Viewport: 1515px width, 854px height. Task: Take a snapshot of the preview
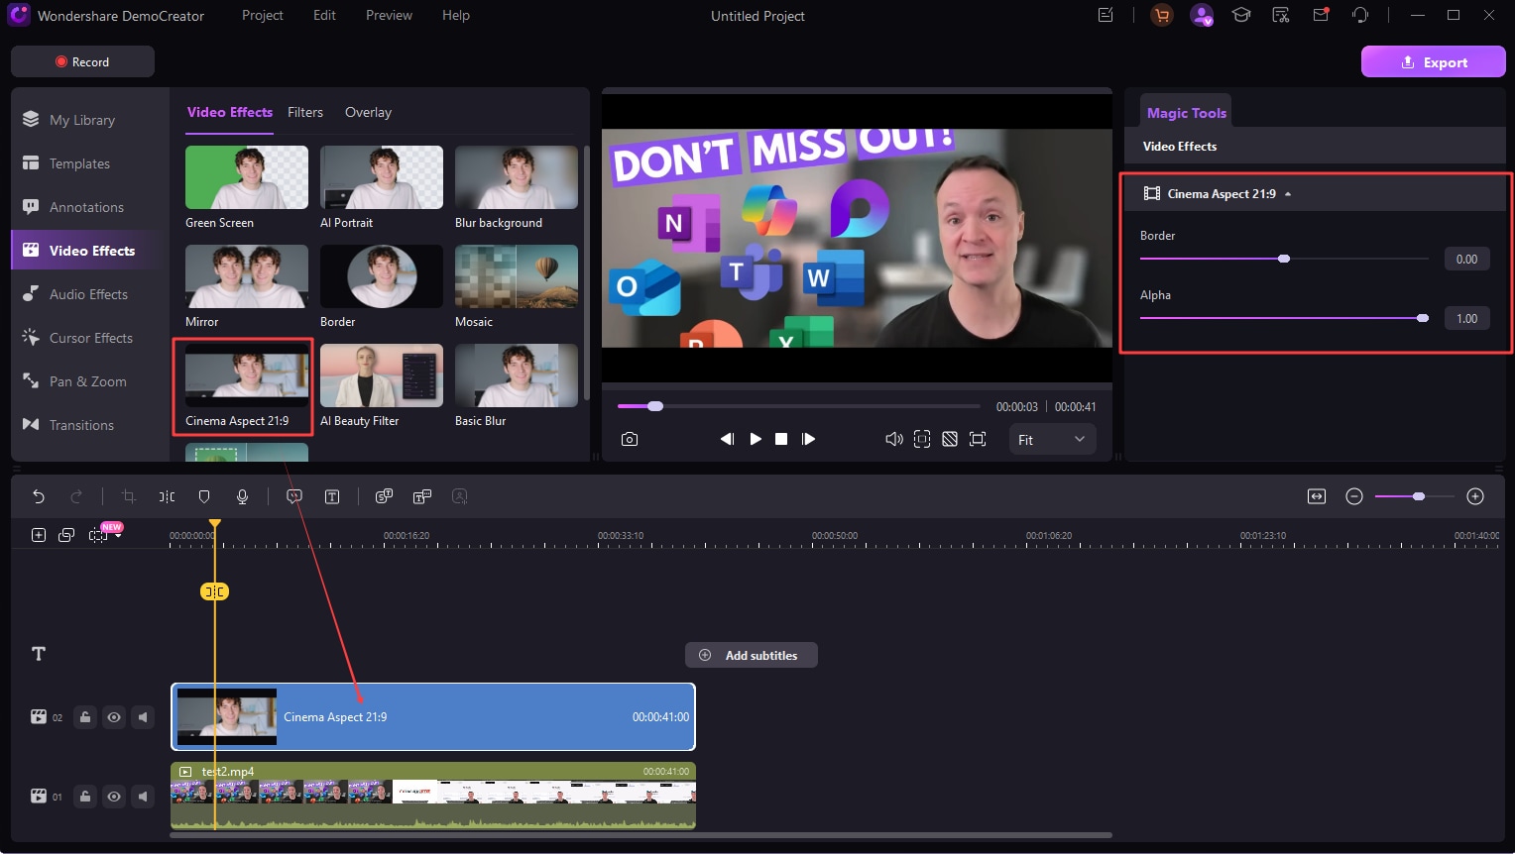tap(630, 439)
